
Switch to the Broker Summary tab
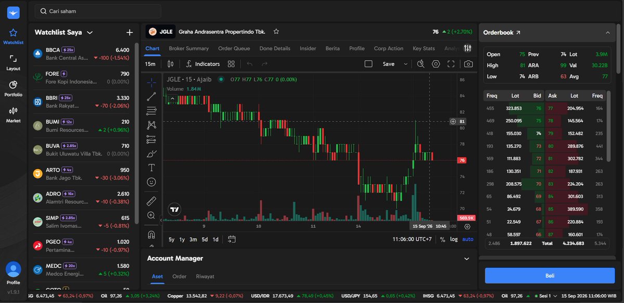pos(188,48)
